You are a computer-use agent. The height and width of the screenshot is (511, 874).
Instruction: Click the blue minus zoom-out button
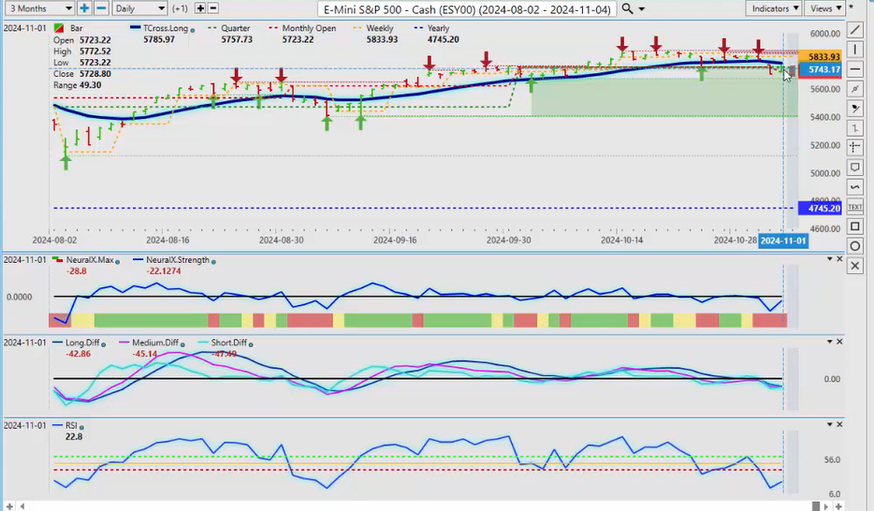(x=100, y=8)
